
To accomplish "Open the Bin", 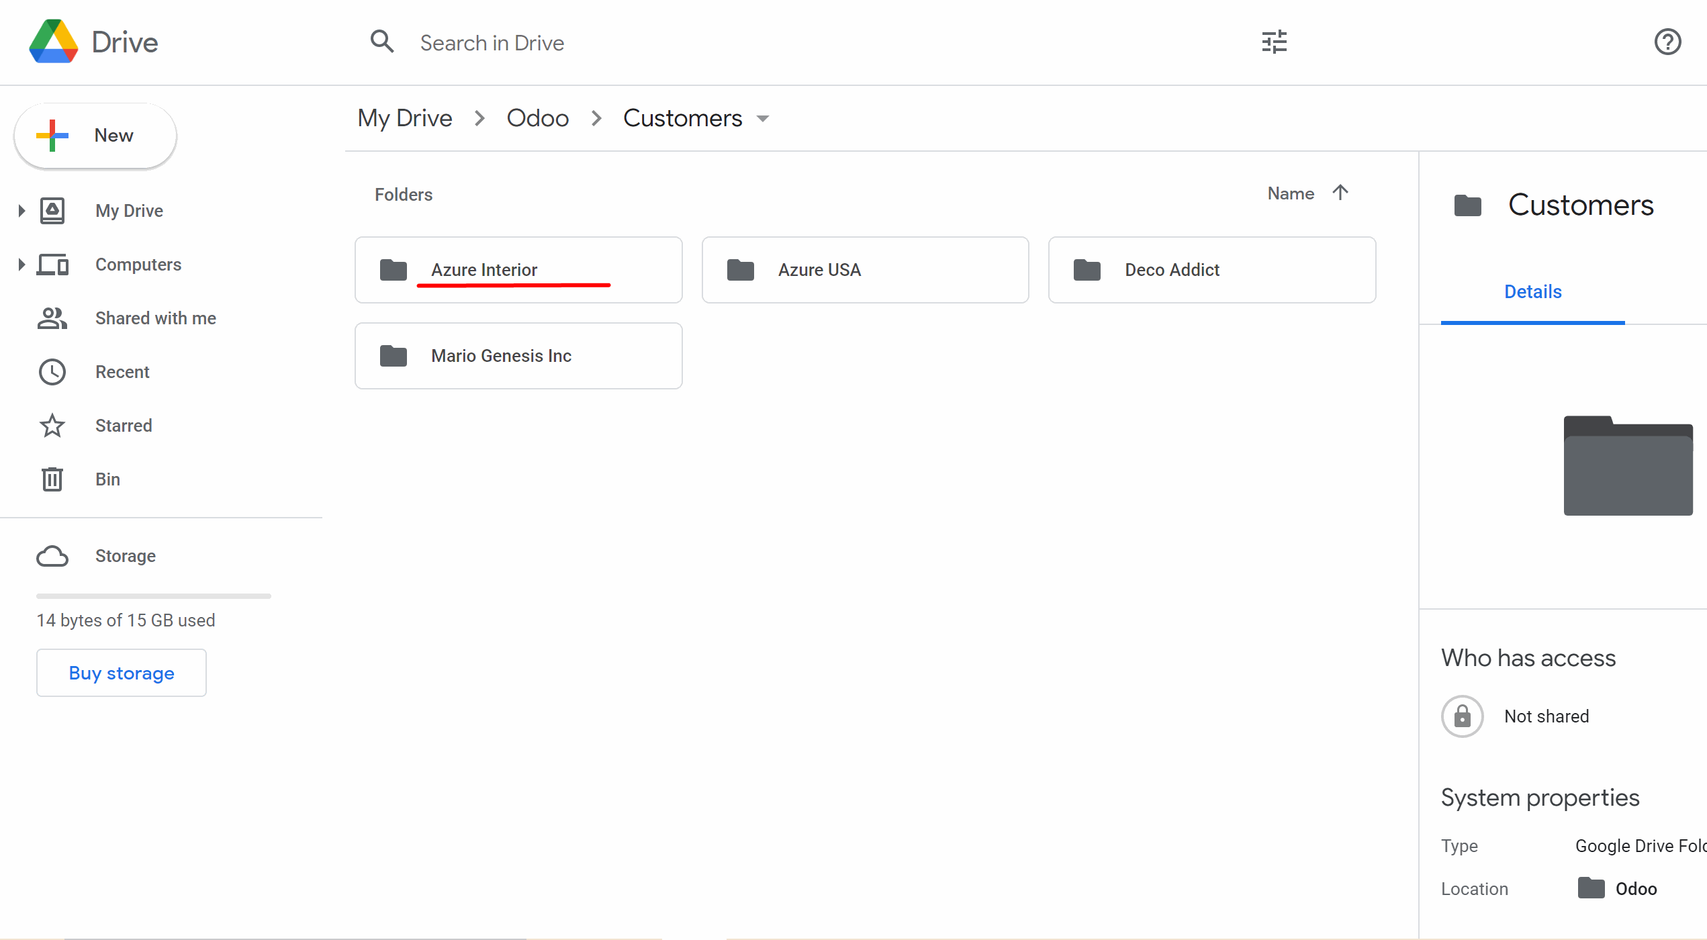I will point(107,479).
